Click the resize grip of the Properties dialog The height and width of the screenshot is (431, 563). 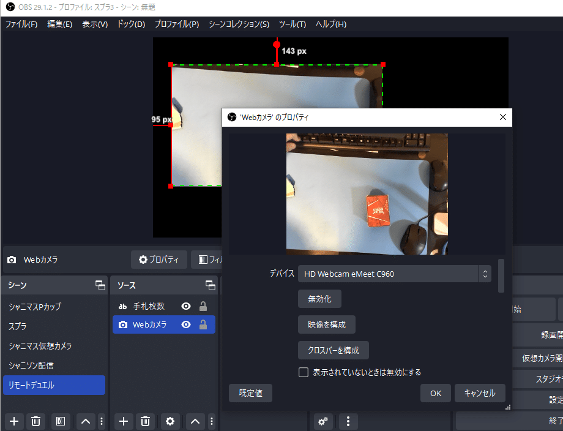pos(508,407)
